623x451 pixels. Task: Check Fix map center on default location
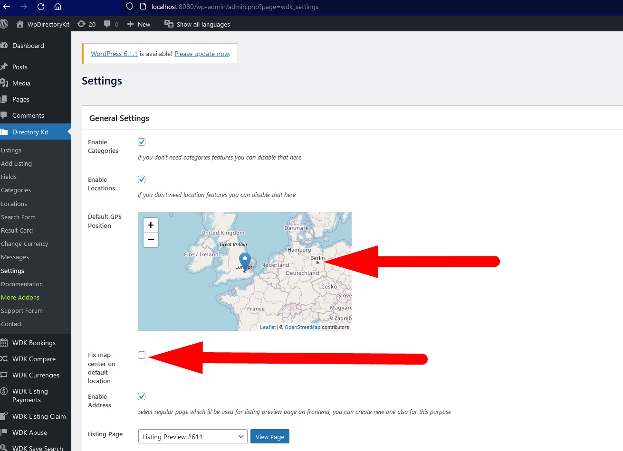click(142, 355)
